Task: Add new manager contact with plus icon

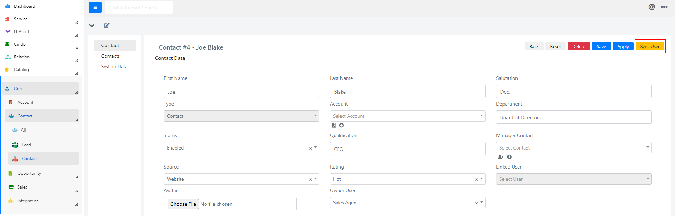Action: [510, 157]
